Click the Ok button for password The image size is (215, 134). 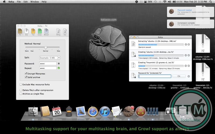pyautogui.click(x=179, y=76)
